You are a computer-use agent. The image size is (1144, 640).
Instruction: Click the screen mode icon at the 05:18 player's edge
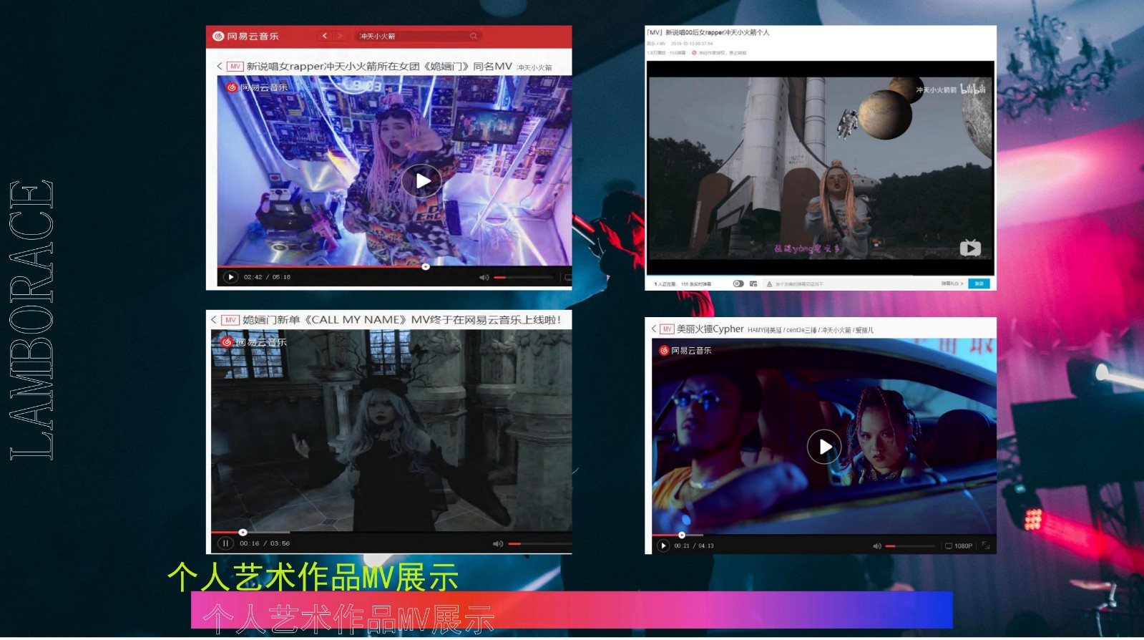pos(568,277)
